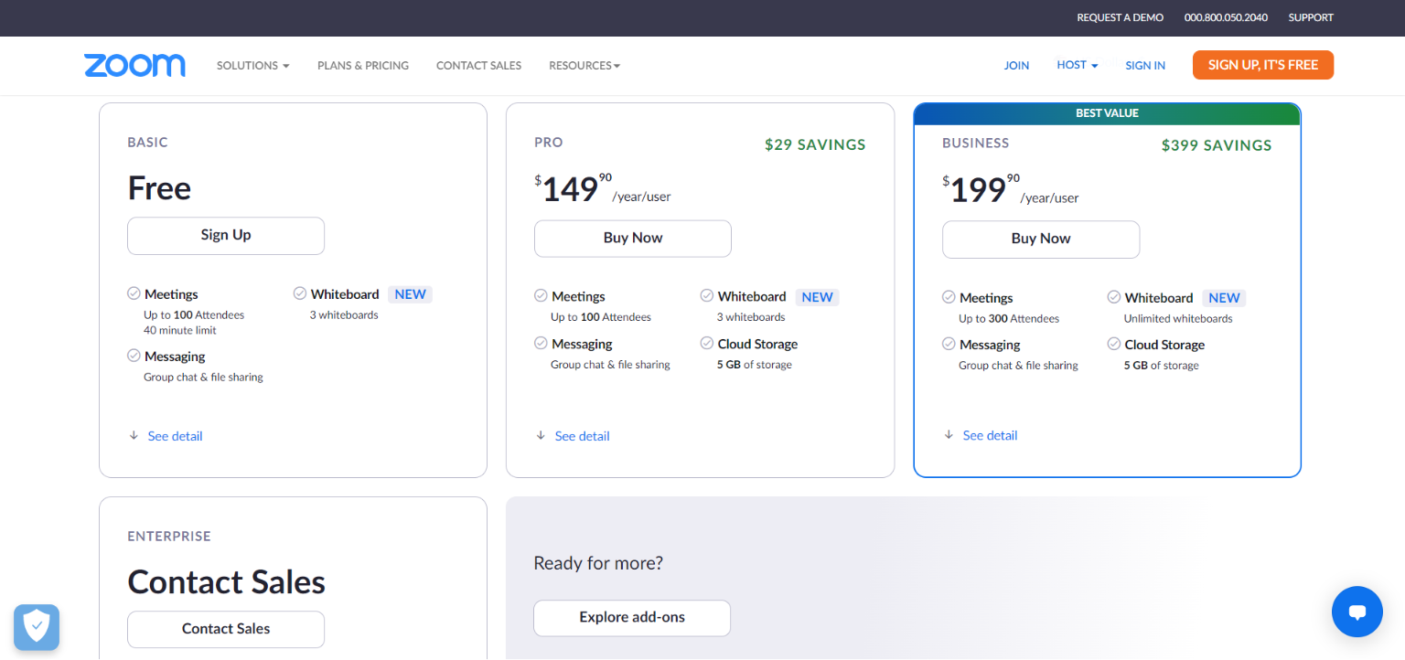The width and height of the screenshot is (1405, 660).
Task: Click the Best Value banner
Action: coord(1107,113)
